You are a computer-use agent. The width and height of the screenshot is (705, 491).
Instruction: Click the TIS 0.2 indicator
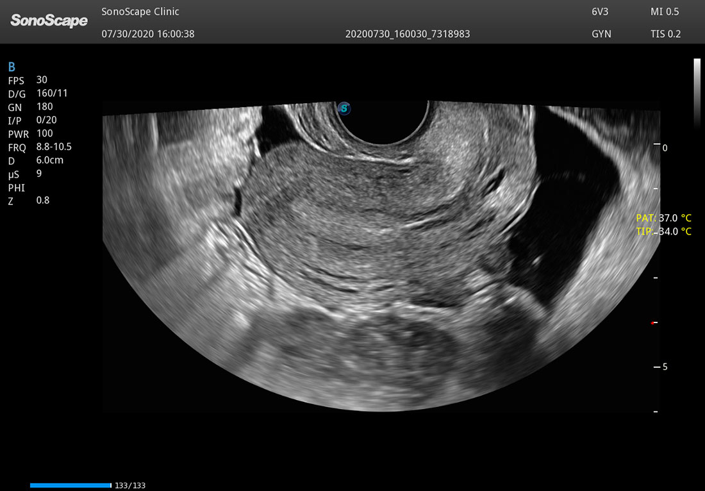(x=665, y=34)
